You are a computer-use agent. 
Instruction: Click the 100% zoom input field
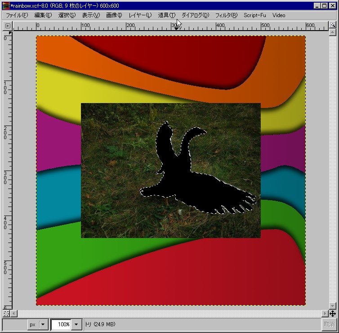(61, 324)
